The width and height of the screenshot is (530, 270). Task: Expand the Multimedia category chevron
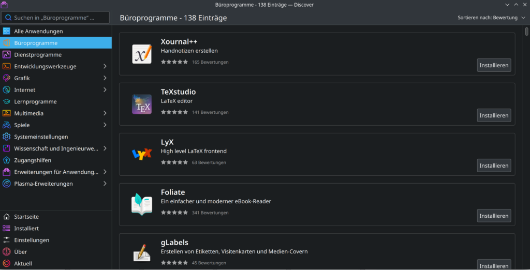[x=105, y=113]
